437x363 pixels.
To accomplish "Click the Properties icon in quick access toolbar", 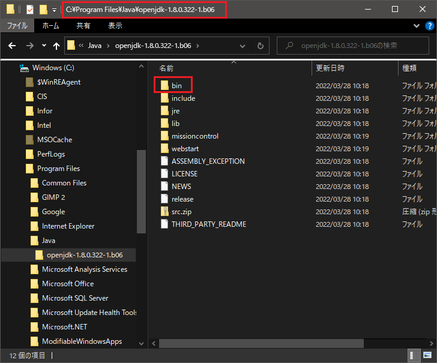I will pos(29,10).
